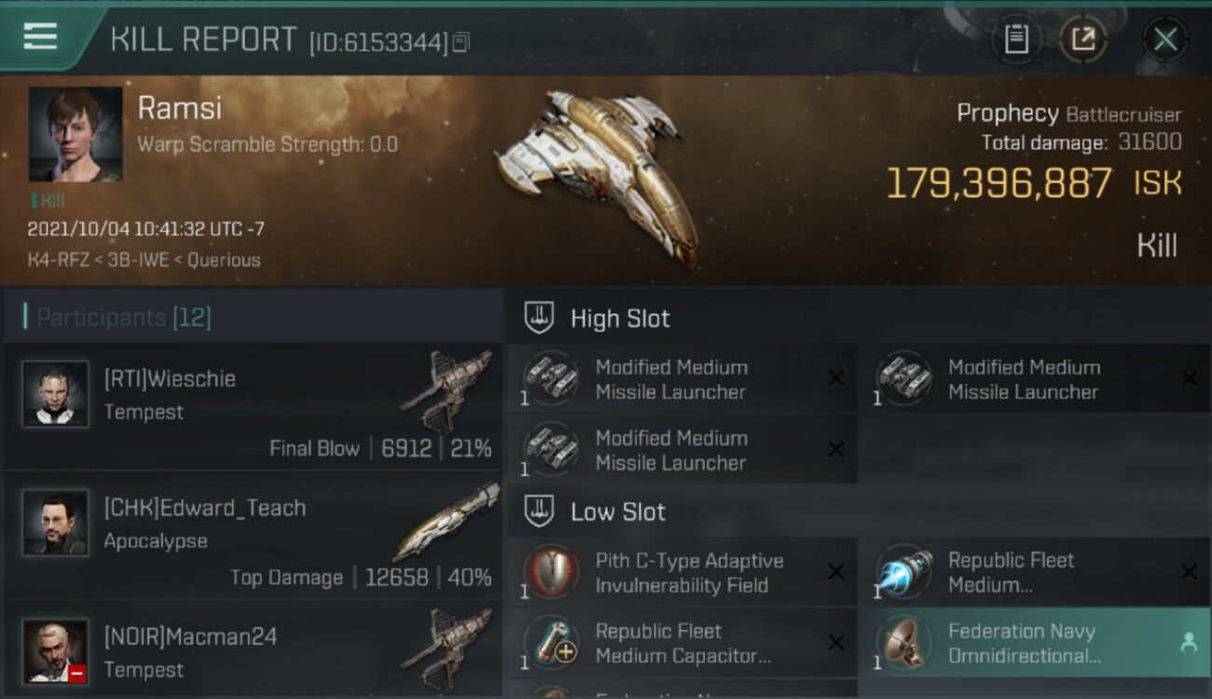
Task: Open Macman24's pilot portrait
Action: tap(56, 651)
